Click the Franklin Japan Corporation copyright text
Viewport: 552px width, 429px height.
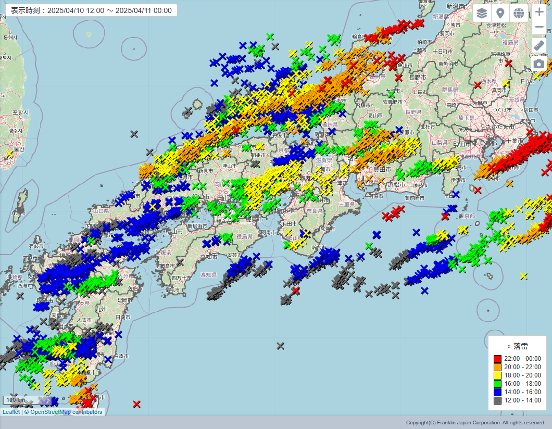coord(475,423)
